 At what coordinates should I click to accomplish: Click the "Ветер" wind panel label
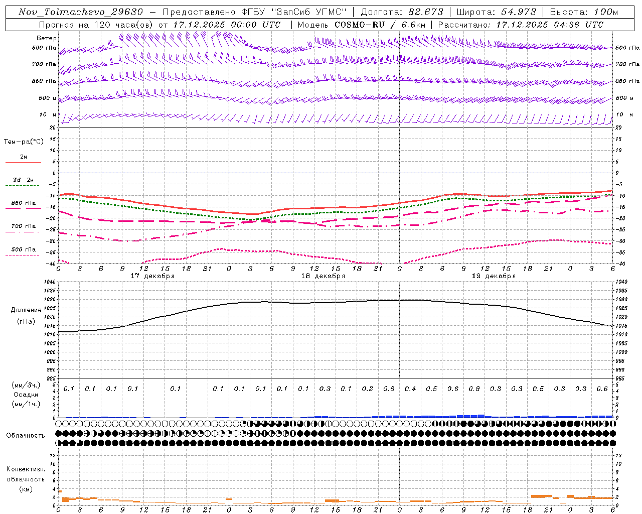click(47, 38)
